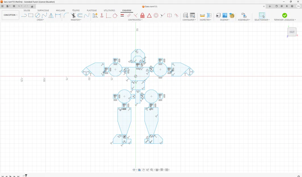Open the Configure model tool

click(x=186, y=15)
